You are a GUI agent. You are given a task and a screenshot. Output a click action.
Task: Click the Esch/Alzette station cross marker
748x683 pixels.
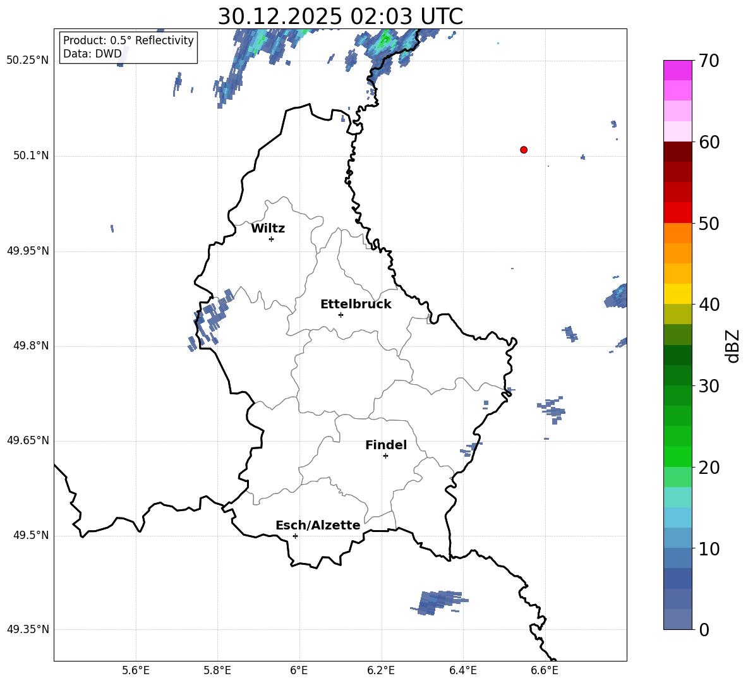295,536
